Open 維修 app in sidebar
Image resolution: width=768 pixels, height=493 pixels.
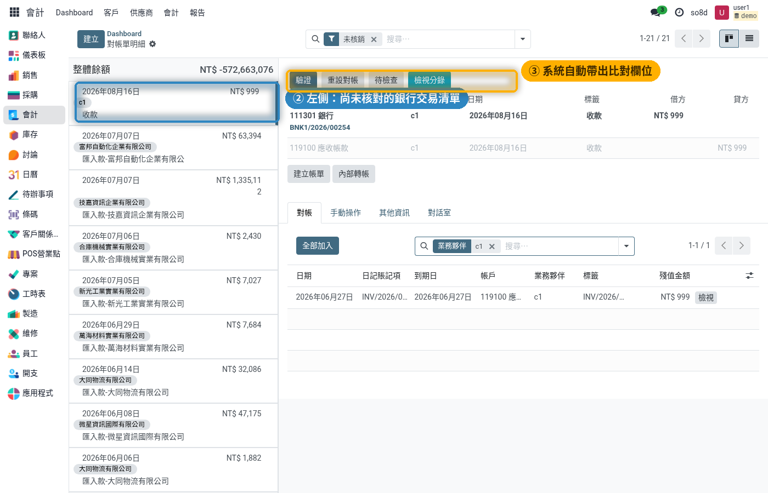pyautogui.click(x=34, y=333)
